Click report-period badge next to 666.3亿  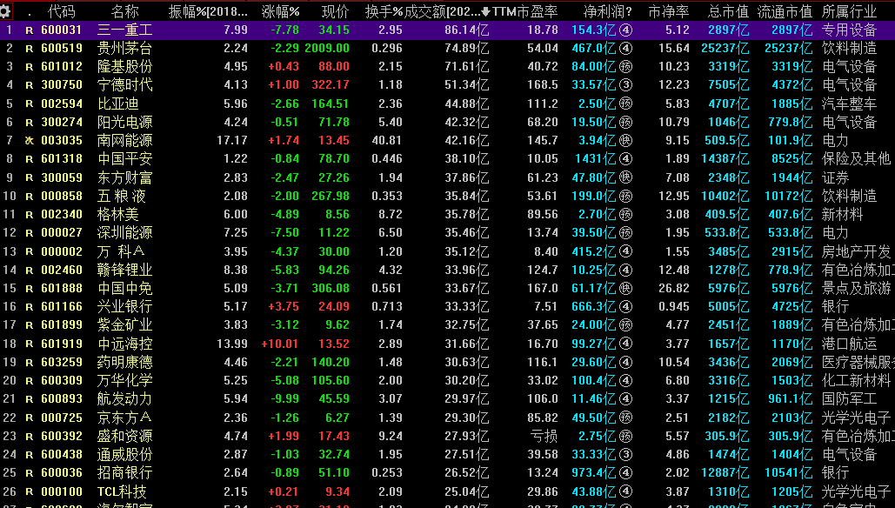pyautogui.click(x=626, y=306)
